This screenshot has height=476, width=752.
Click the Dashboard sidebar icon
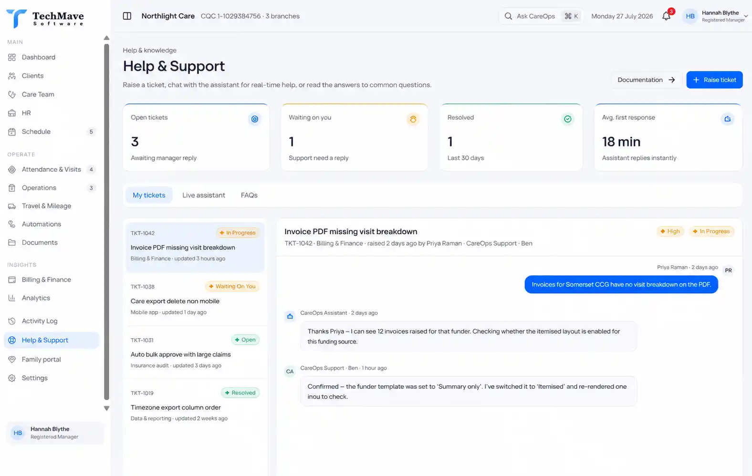pyautogui.click(x=12, y=57)
